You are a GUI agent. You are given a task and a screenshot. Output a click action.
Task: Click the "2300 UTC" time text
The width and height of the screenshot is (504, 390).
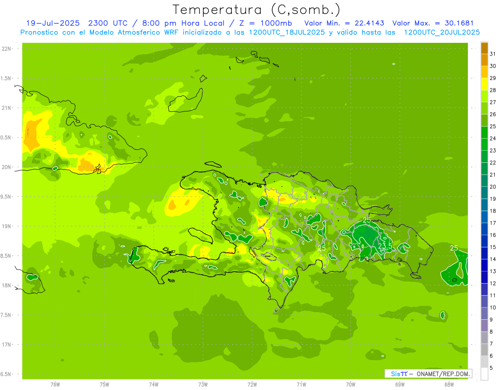pyautogui.click(x=107, y=23)
